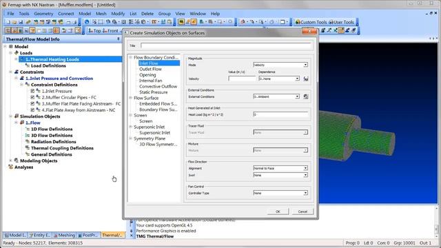The width and height of the screenshot is (441, 248).
Task: Click the Open file toolbar icon
Action: tap(14, 22)
